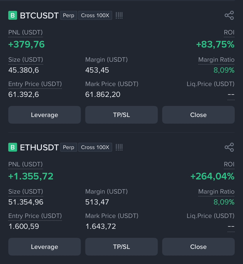Tap the BTCUSDT Margin Ratio label
The image size is (243, 264).
[x=216, y=60]
